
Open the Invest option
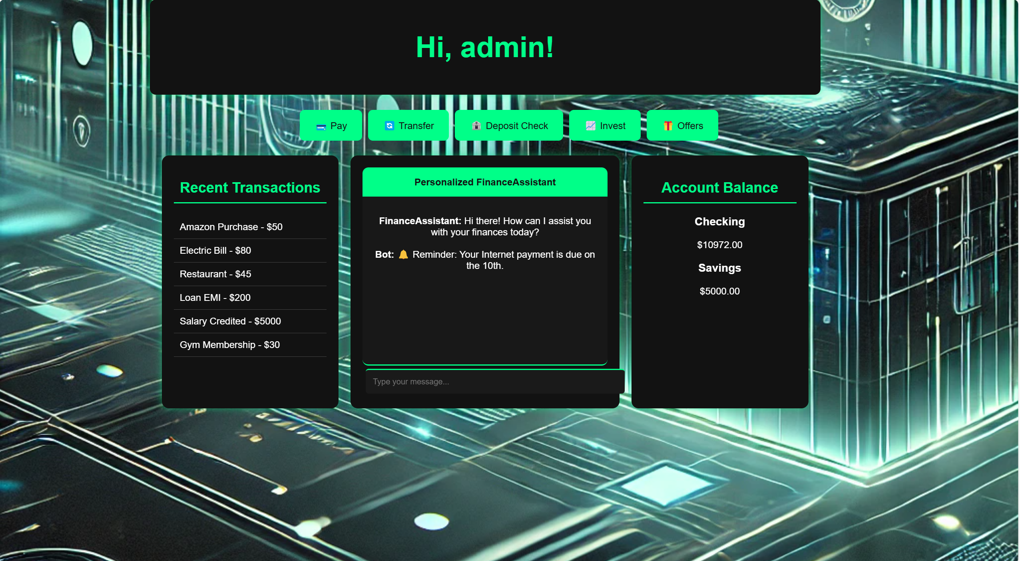[x=604, y=125]
